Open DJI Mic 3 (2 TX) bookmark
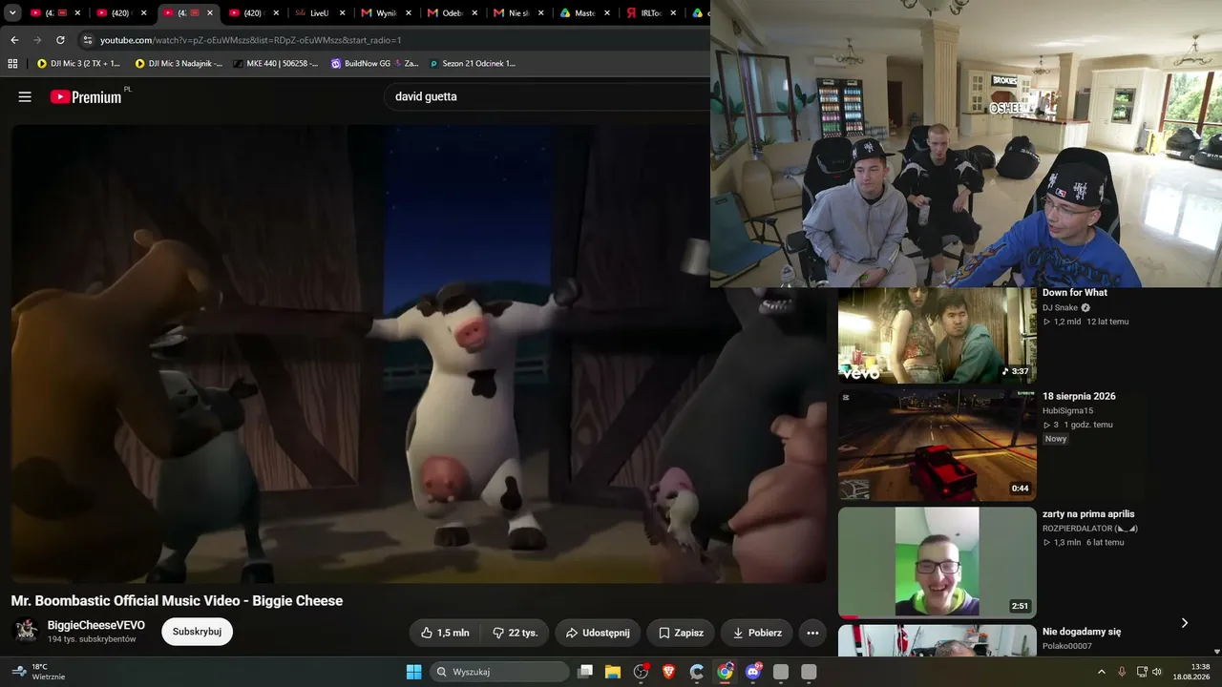The width and height of the screenshot is (1222, 687). [78, 64]
